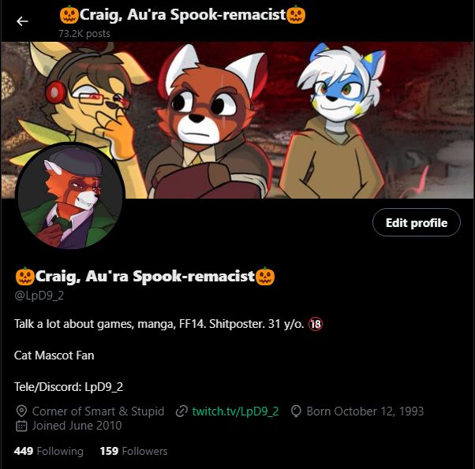Open the circular fox profile picture
This screenshot has height=469, width=475.
70,195
